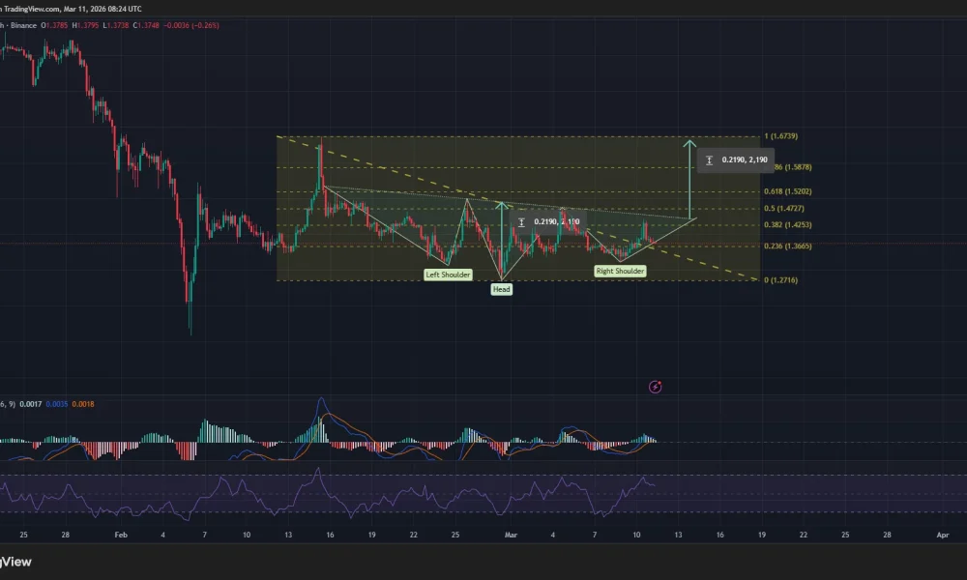Click the ruler icon in the 0.2190, 2,190 label
Screen dimensions: 967x580
point(709,159)
